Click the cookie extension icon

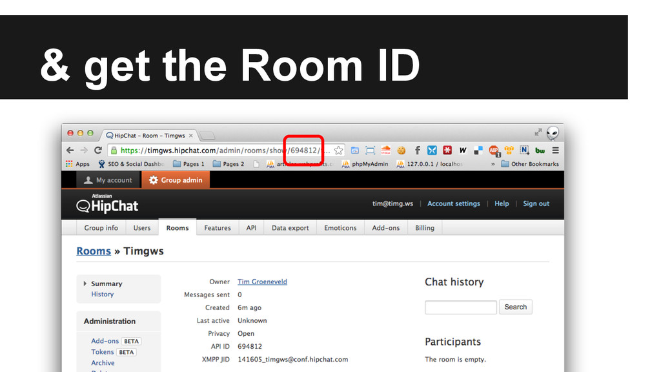click(402, 150)
